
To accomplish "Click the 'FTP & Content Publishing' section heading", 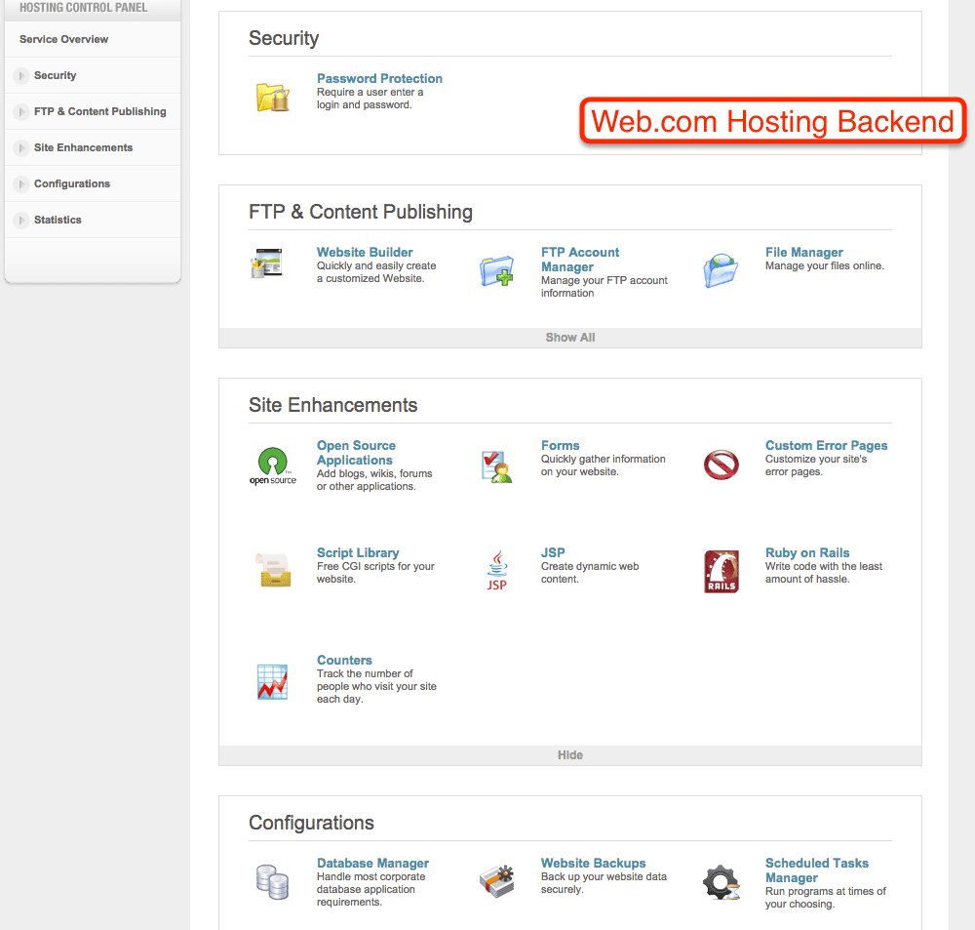I will click(361, 212).
